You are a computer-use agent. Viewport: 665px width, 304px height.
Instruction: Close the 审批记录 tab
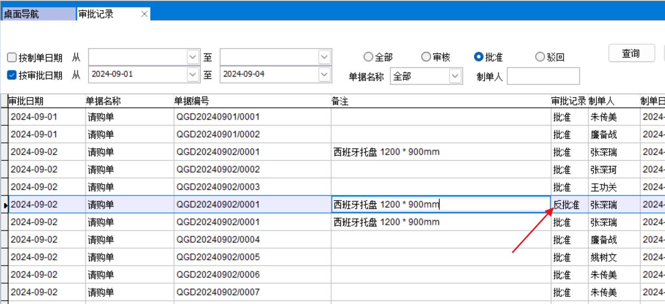[144, 14]
